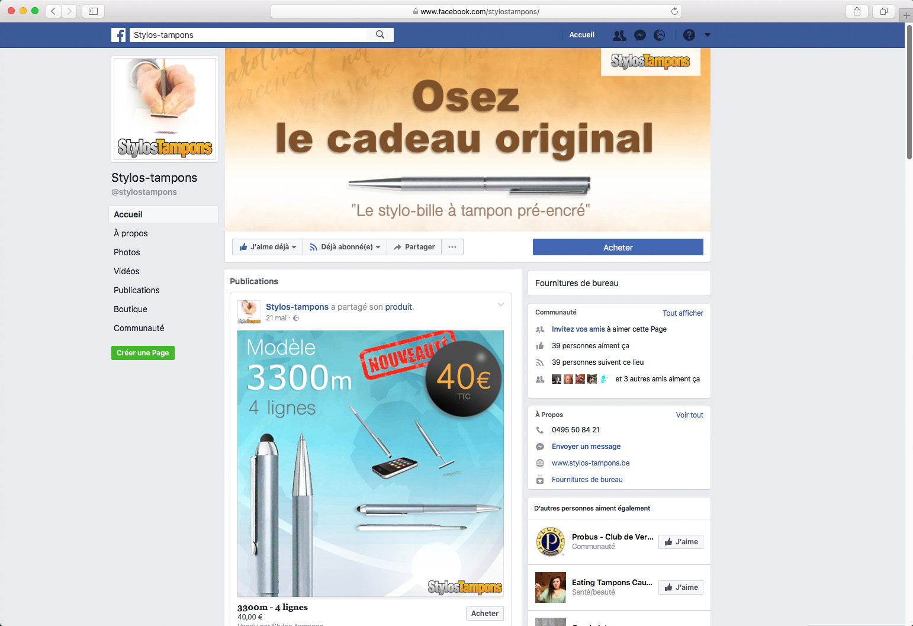Open notifications globe icon

point(659,36)
